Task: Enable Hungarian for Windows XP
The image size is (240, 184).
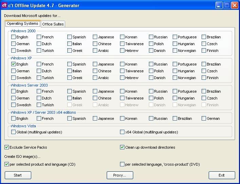Action: [175, 71]
